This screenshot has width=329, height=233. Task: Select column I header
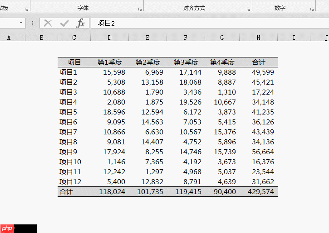coord(294,38)
